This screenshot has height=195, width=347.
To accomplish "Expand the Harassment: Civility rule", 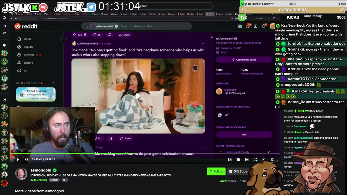I will (269, 152).
